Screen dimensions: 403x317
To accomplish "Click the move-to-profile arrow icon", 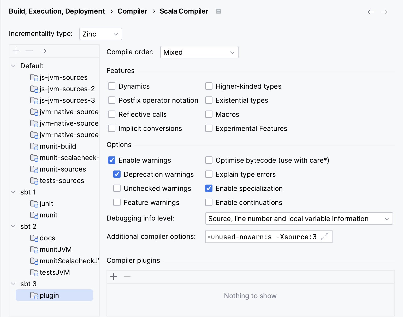I will pos(43,51).
